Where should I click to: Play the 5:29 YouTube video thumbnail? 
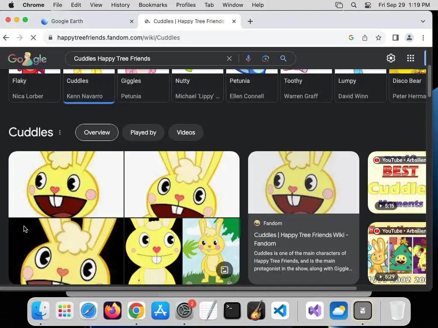(397, 253)
